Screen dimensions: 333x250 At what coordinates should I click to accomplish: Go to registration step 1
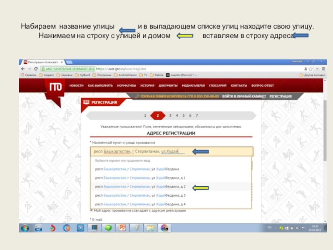point(145,115)
